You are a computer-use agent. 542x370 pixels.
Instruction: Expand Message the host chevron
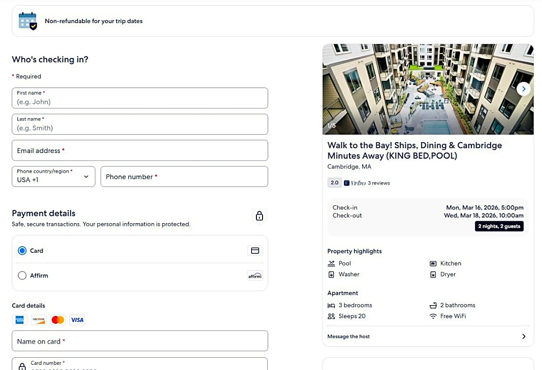click(524, 337)
